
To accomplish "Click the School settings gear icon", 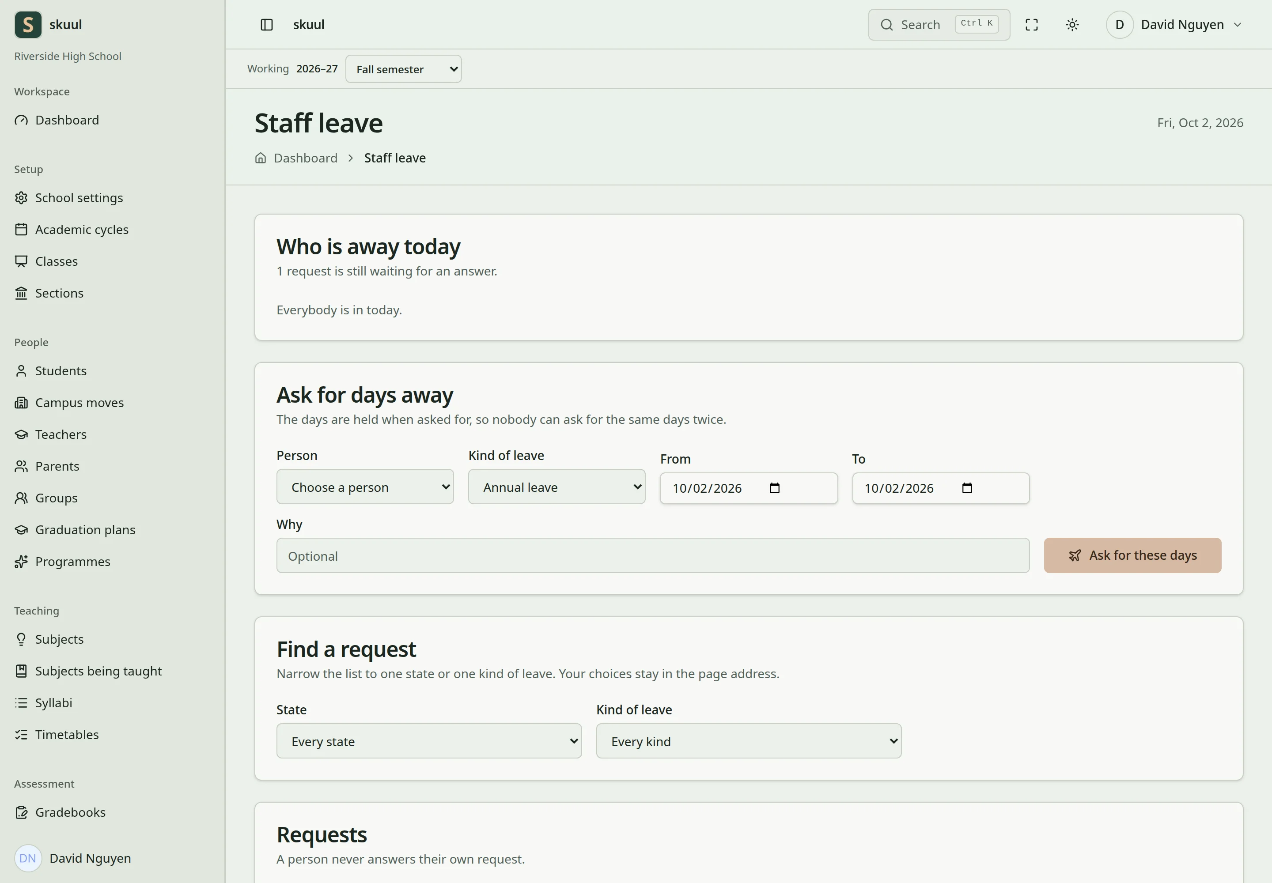I will pyautogui.click(x=21, y=198).
